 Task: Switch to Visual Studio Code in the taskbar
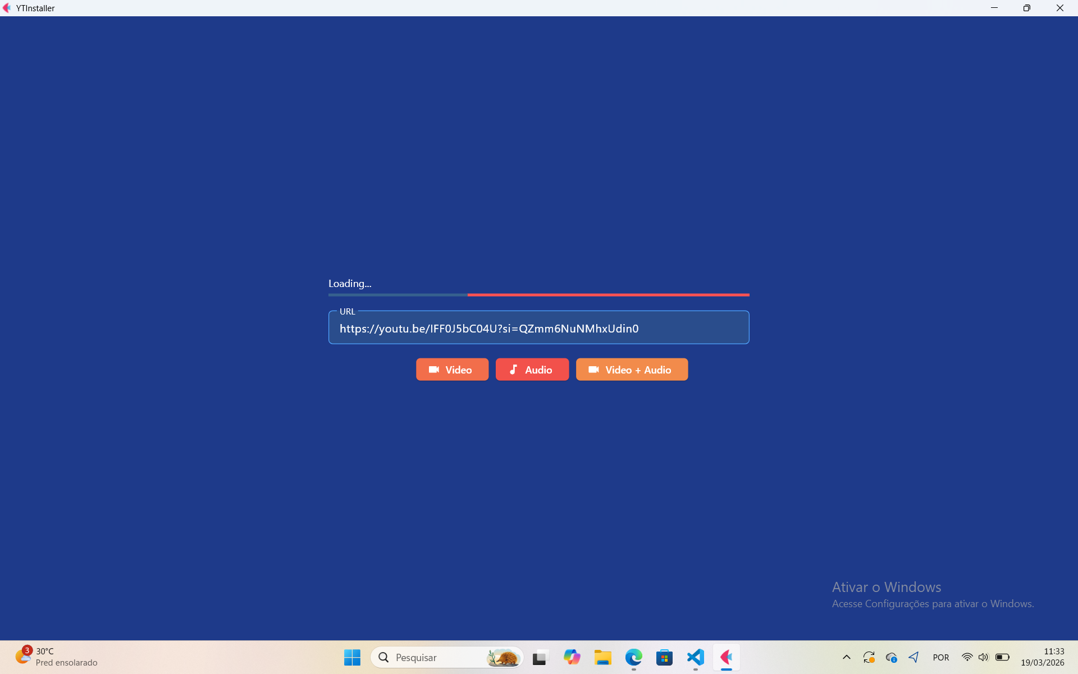(695, 657)
